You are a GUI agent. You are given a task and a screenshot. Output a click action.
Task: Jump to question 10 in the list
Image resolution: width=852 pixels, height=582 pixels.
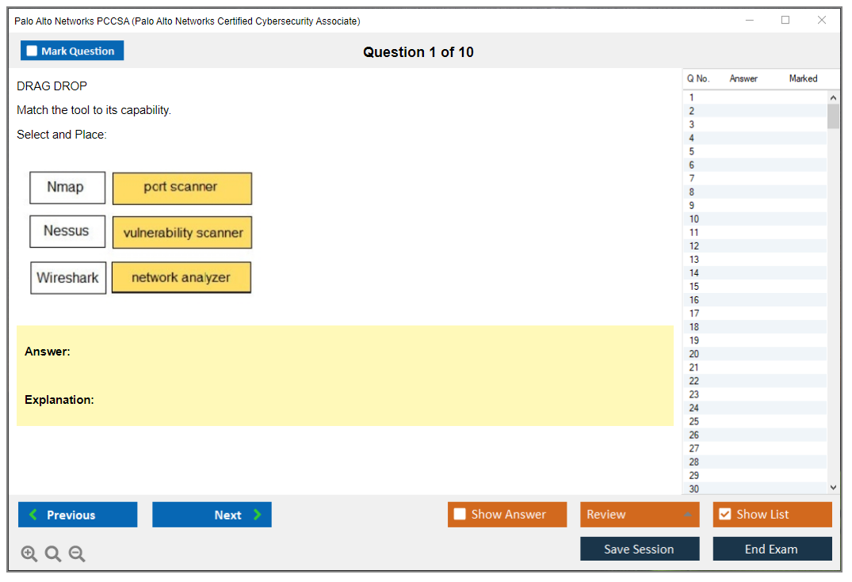(694, 219)
